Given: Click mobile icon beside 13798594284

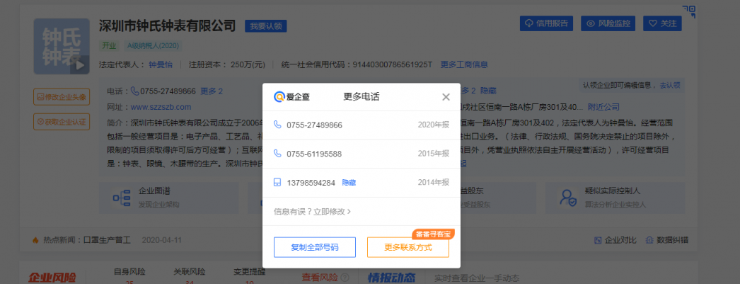Looking at the screenshot, I should click(x=277, y=183).
